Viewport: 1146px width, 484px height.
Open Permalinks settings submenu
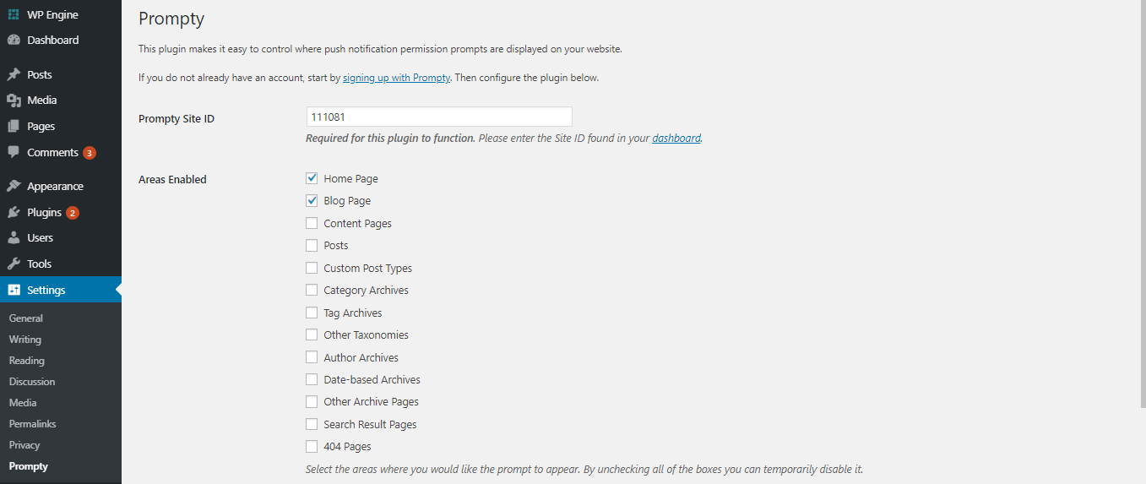point(32,424)
